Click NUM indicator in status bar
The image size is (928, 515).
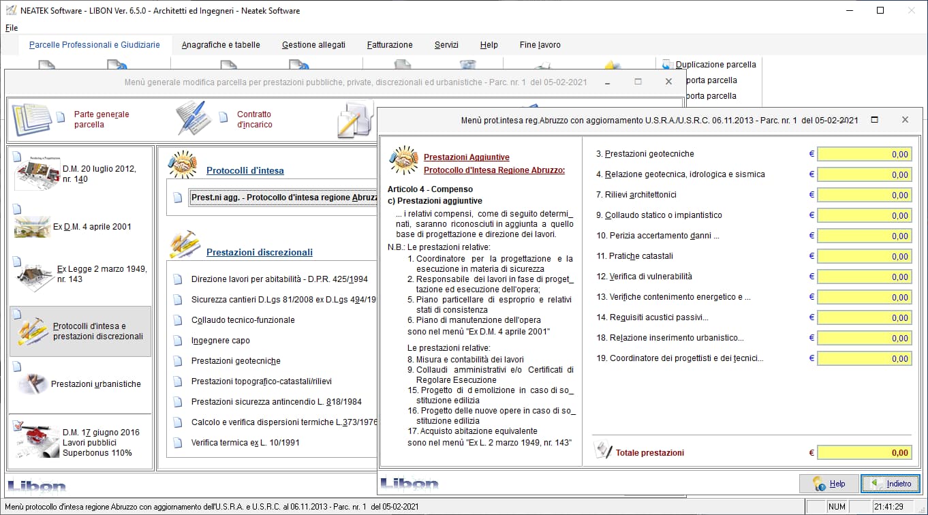pos(837,507)
